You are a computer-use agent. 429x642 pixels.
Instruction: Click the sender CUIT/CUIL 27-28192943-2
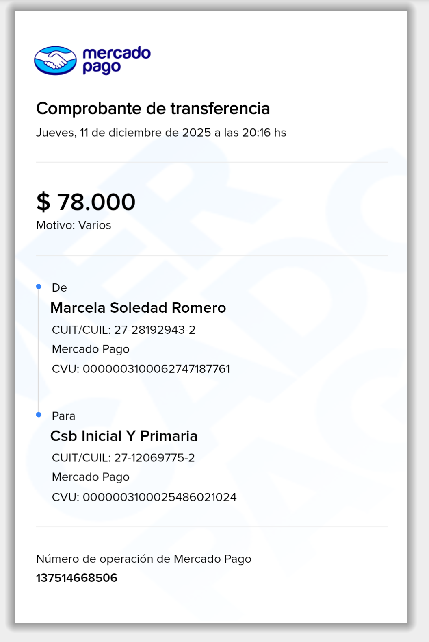coord(123,330)
